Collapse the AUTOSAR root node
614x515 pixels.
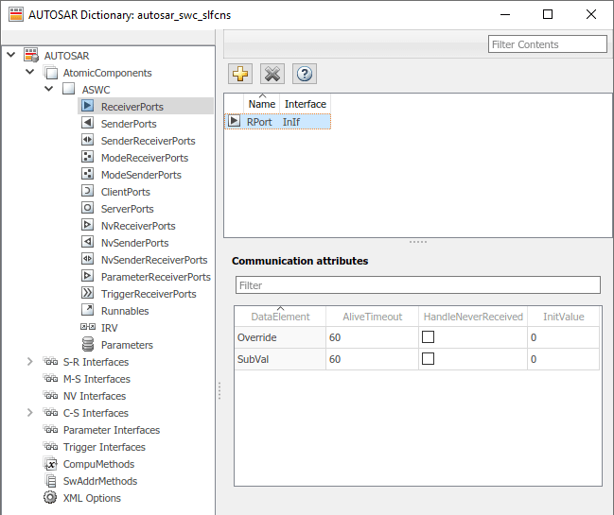pyautogui.click(x=11, y=55)
